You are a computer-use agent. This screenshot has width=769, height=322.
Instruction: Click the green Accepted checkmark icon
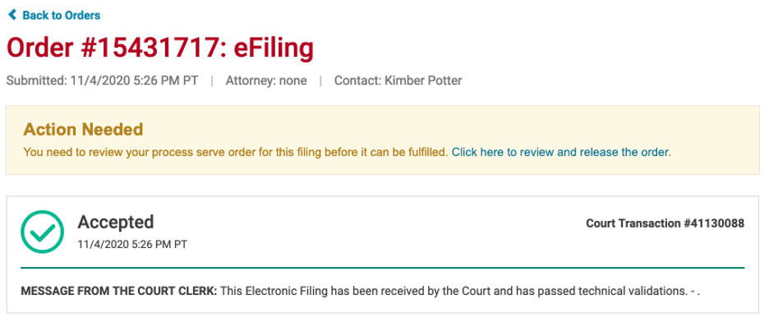point(42,232)
